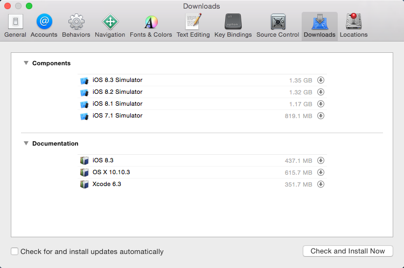
Task: Click the '615.7 MB' size value
Action: point(298,173)
